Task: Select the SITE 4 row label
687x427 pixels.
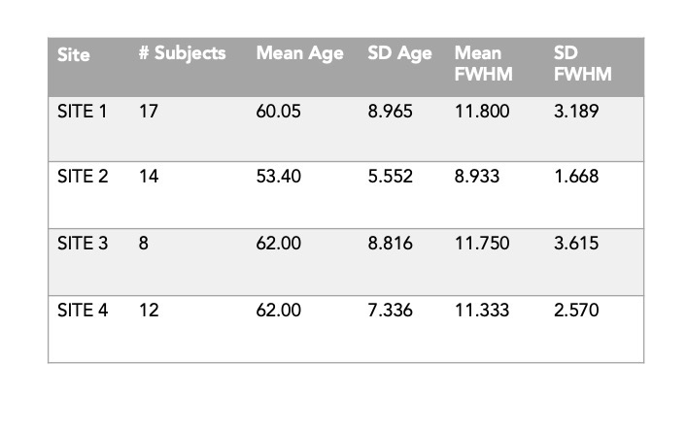Action: click(x=82, y=311)
